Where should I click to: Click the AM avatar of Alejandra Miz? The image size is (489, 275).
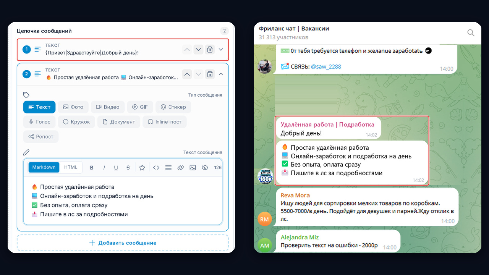[x=265, y=246]
